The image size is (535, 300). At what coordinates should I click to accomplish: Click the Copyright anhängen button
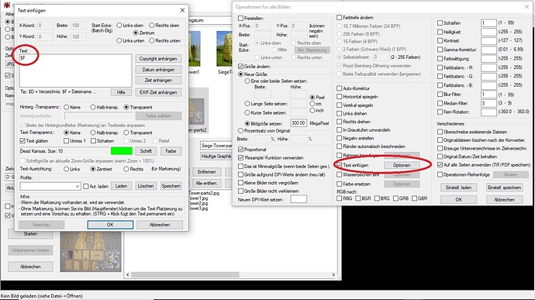coord(158,59)
